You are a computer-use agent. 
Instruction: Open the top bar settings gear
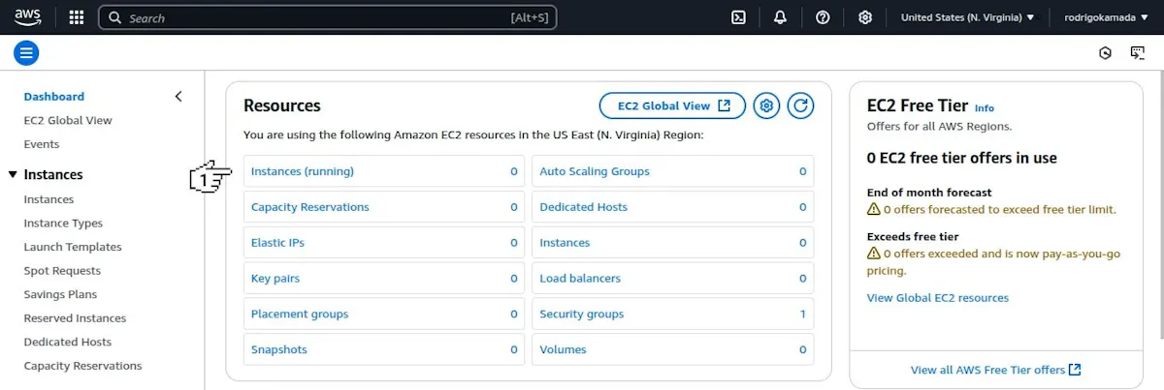pyautogui.click(x=865, y=17)
